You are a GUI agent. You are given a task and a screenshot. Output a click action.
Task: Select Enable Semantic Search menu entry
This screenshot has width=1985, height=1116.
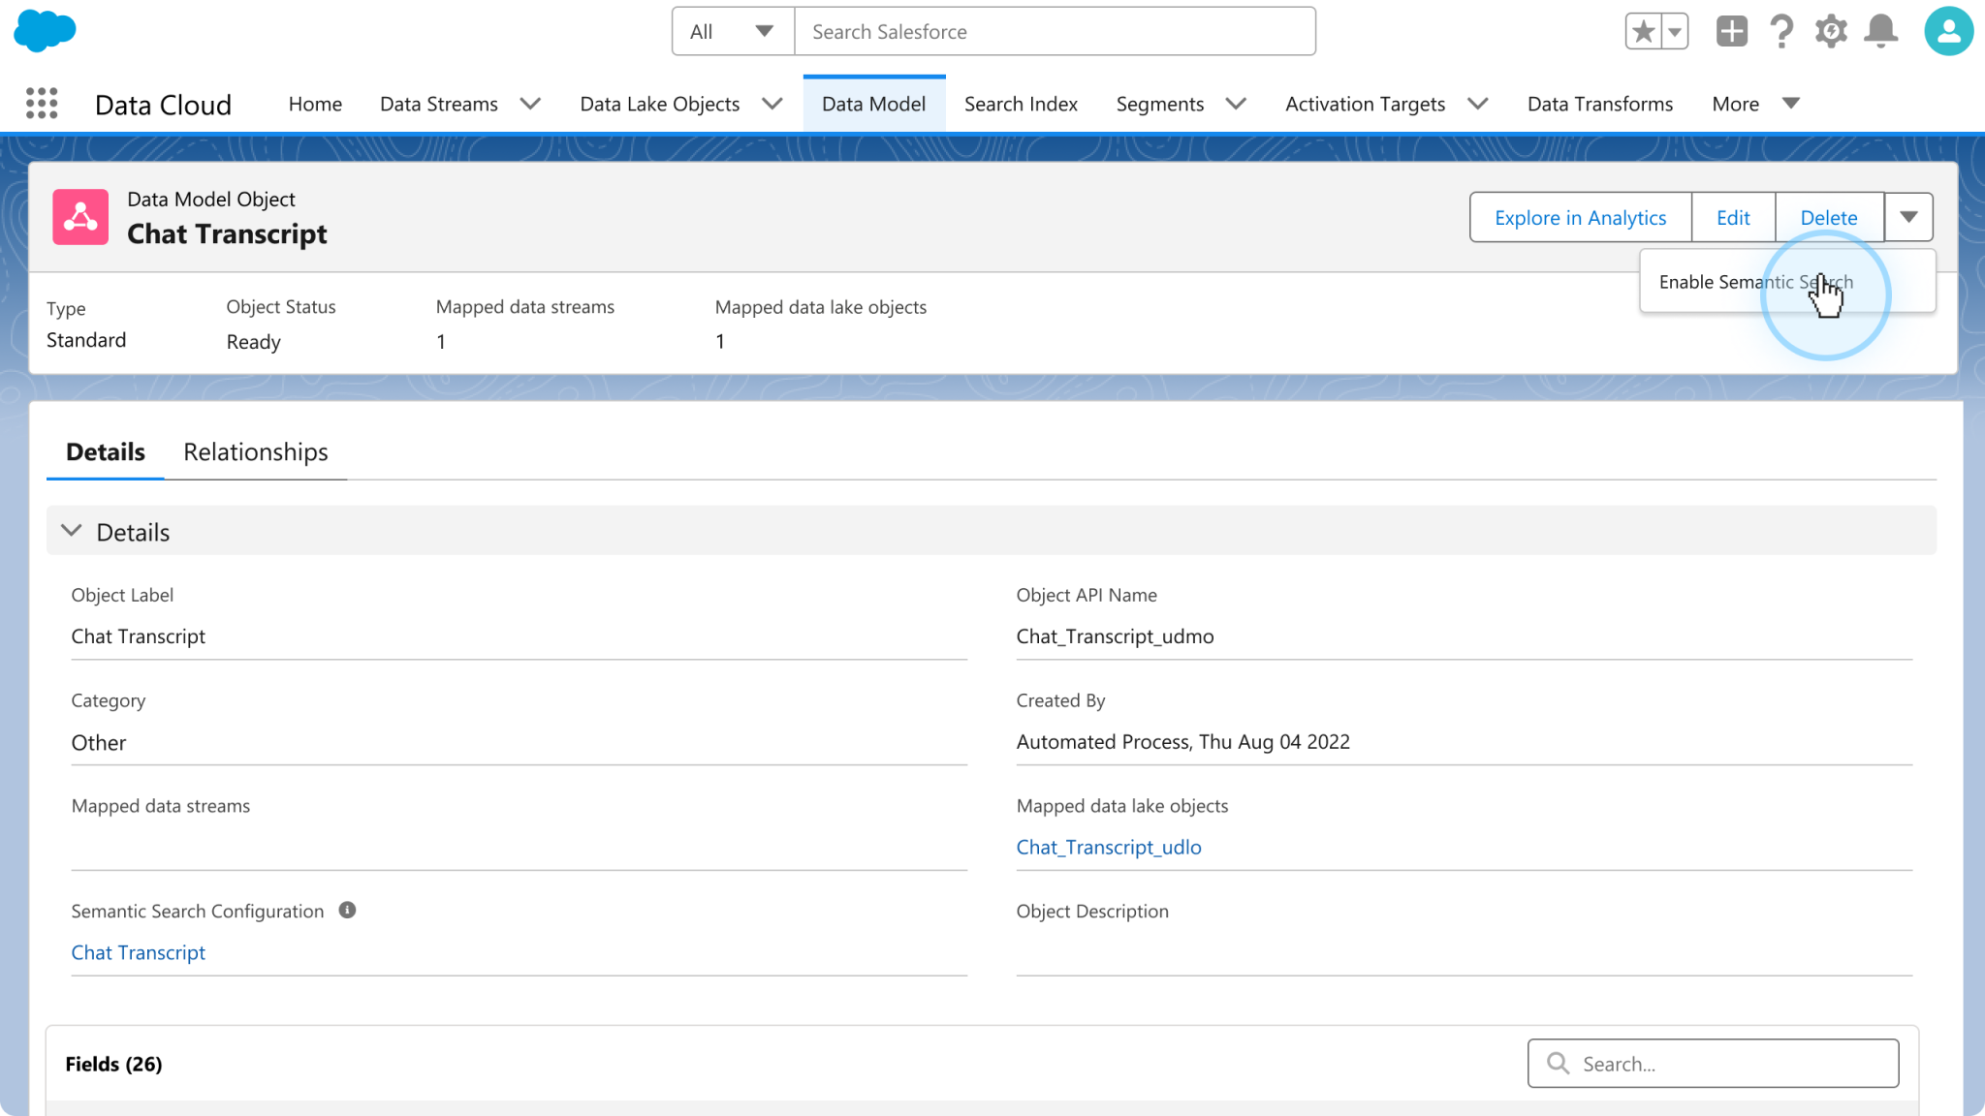(x=1755, y=282)
